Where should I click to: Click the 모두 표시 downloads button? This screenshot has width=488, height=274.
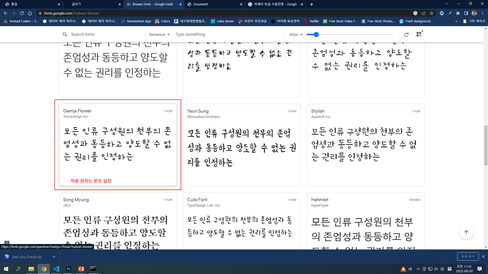[x=468, y=256]
